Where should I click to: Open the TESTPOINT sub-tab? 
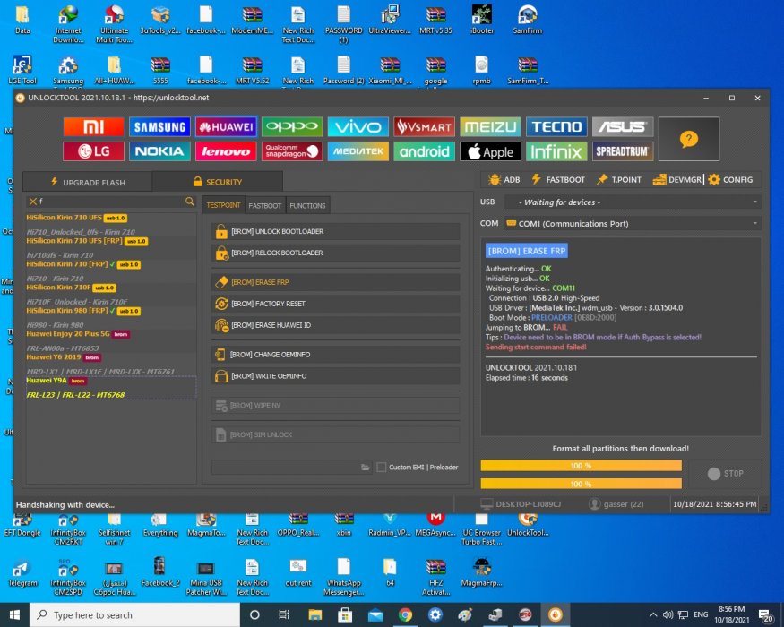[x=223, y=205]
